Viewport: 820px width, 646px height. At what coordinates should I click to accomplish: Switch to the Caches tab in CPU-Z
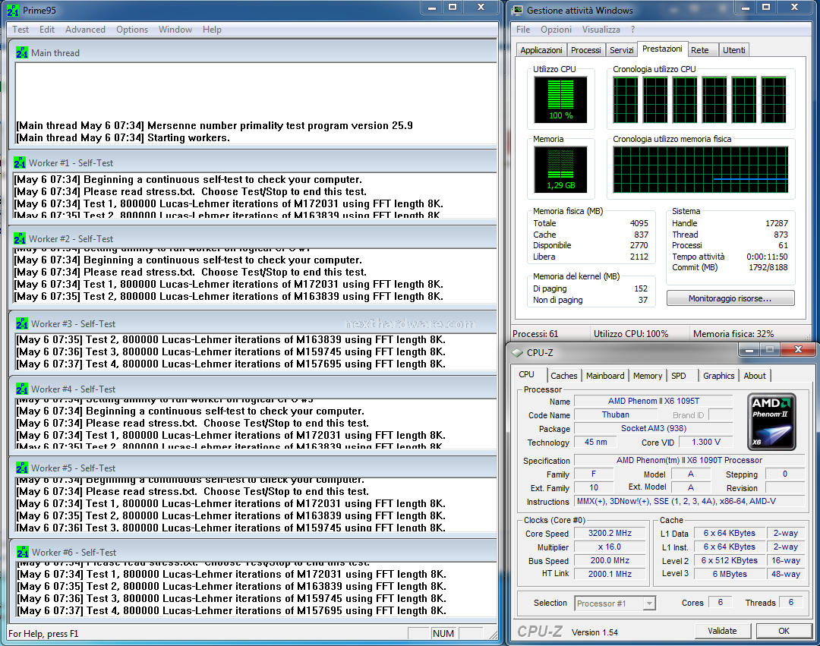point(563,376)
